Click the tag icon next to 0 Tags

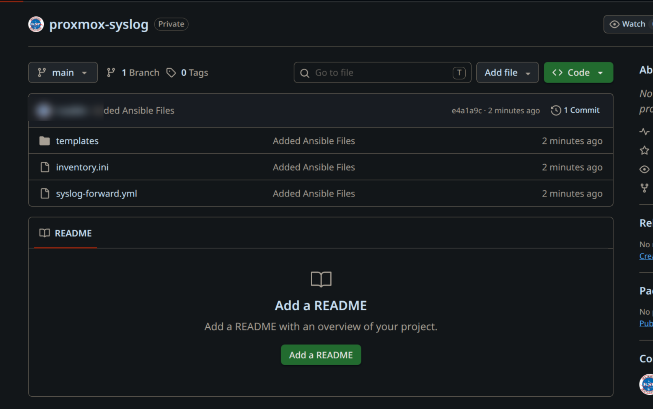(x=171, y=72)
